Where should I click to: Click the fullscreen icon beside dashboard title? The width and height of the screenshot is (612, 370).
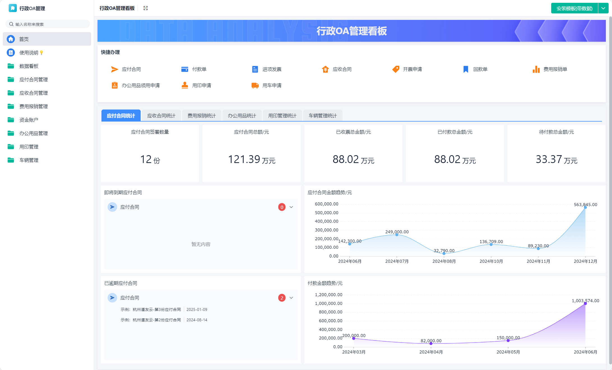[145, 8]
